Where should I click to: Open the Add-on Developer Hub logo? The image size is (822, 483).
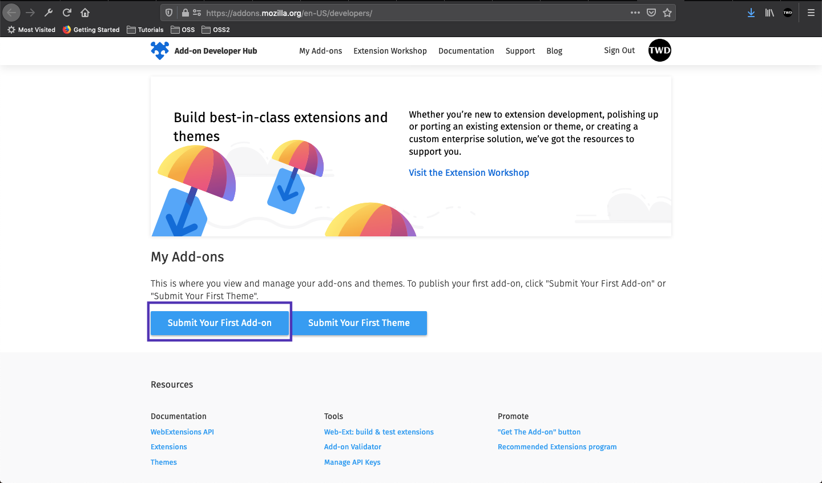tap(204, 51)
